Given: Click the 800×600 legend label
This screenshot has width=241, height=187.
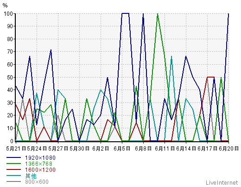Looking at the screenshot, I should (37, 182).
